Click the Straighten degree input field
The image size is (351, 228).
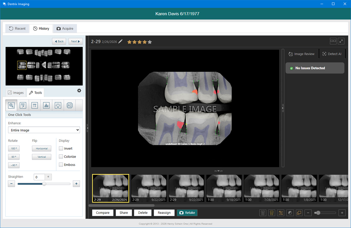pyautogui.click(x=39, y=177)
